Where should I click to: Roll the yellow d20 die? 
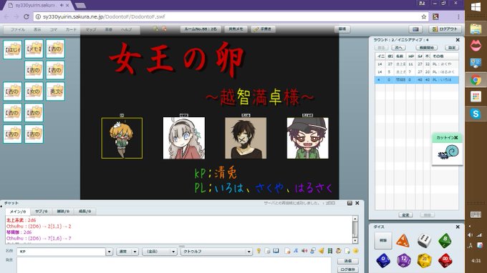424,260
